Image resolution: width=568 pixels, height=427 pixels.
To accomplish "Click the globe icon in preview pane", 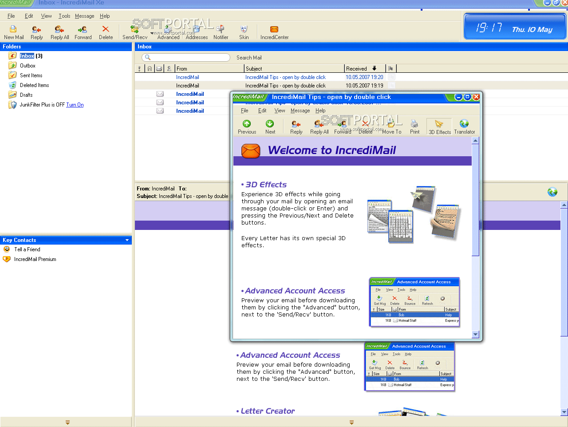I will pos(552,192).
